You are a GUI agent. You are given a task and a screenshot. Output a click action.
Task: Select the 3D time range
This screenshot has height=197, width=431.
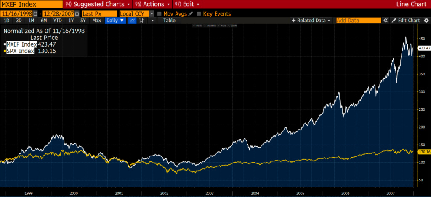click(19, 21)
